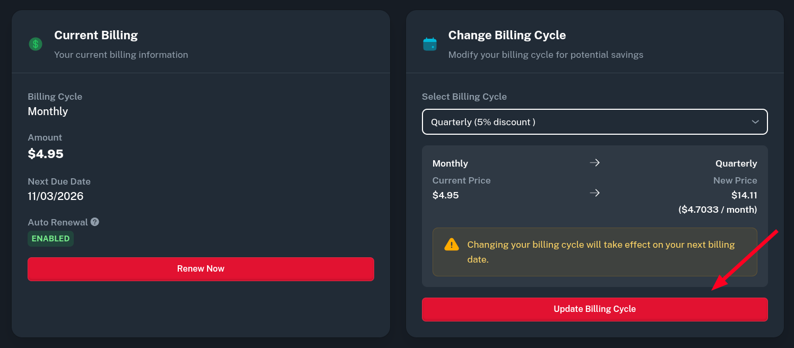Click the Renew Now button
794x348 pixels.
coord(201,269)
